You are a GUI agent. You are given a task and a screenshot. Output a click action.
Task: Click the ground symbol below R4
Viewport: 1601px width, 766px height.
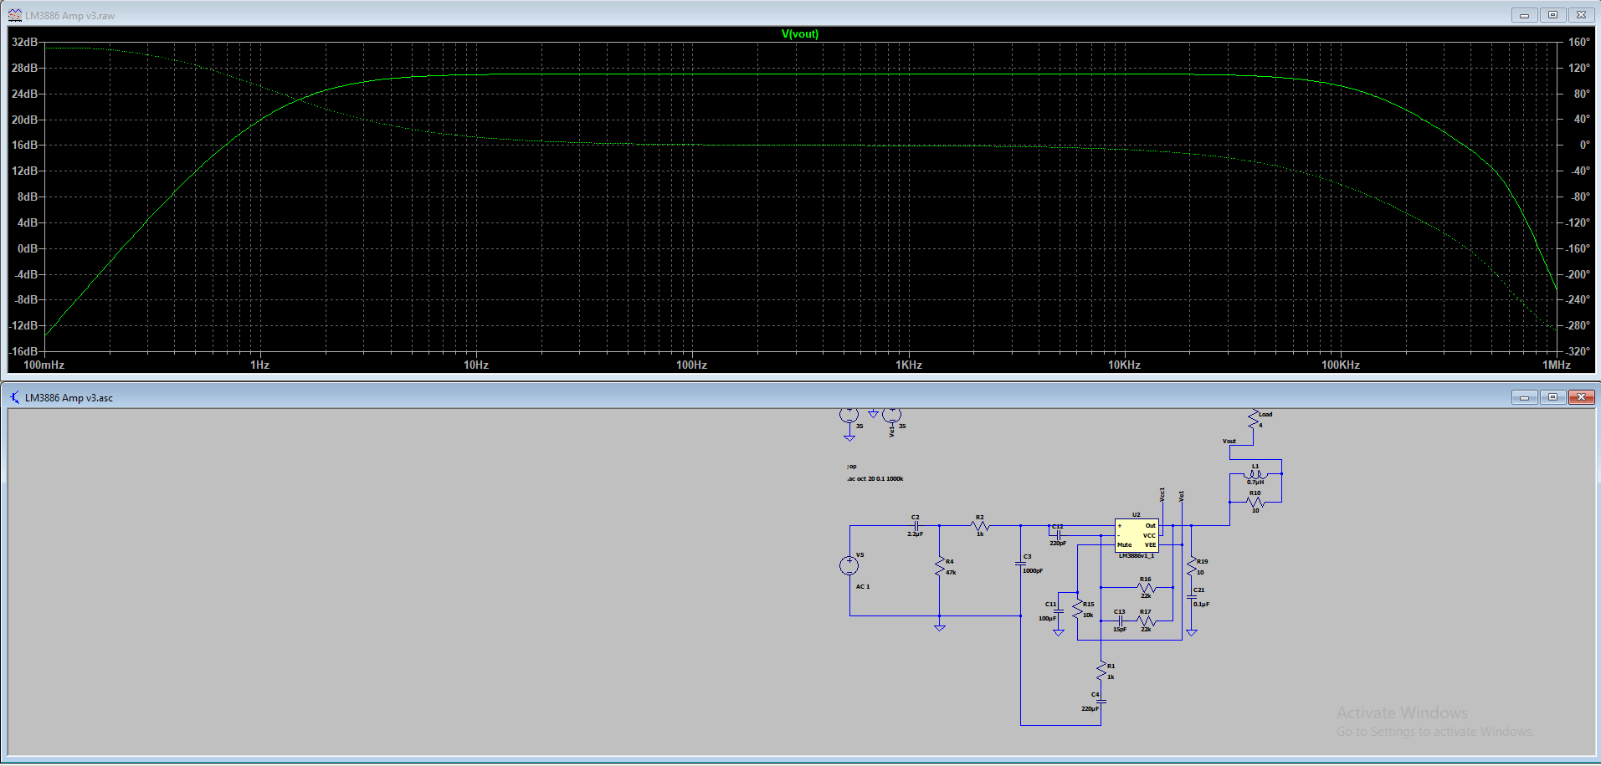pos(940,628)
